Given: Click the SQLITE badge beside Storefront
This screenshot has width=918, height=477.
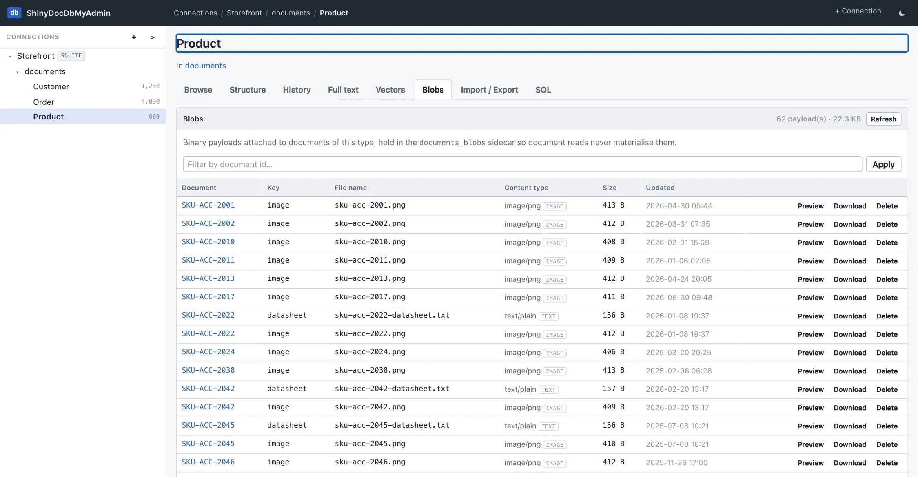Looking at the screenshot, I should click(71, 56).
